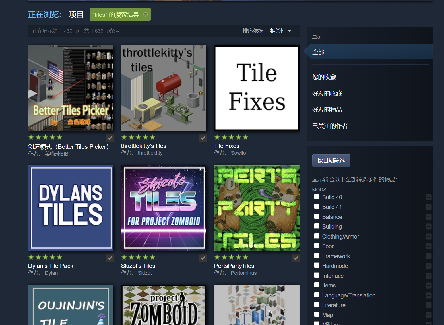The width and height of the screenshot is (444, 325).
Task: Exclude Map tag with minus icon
Action: tap(429, 315)
